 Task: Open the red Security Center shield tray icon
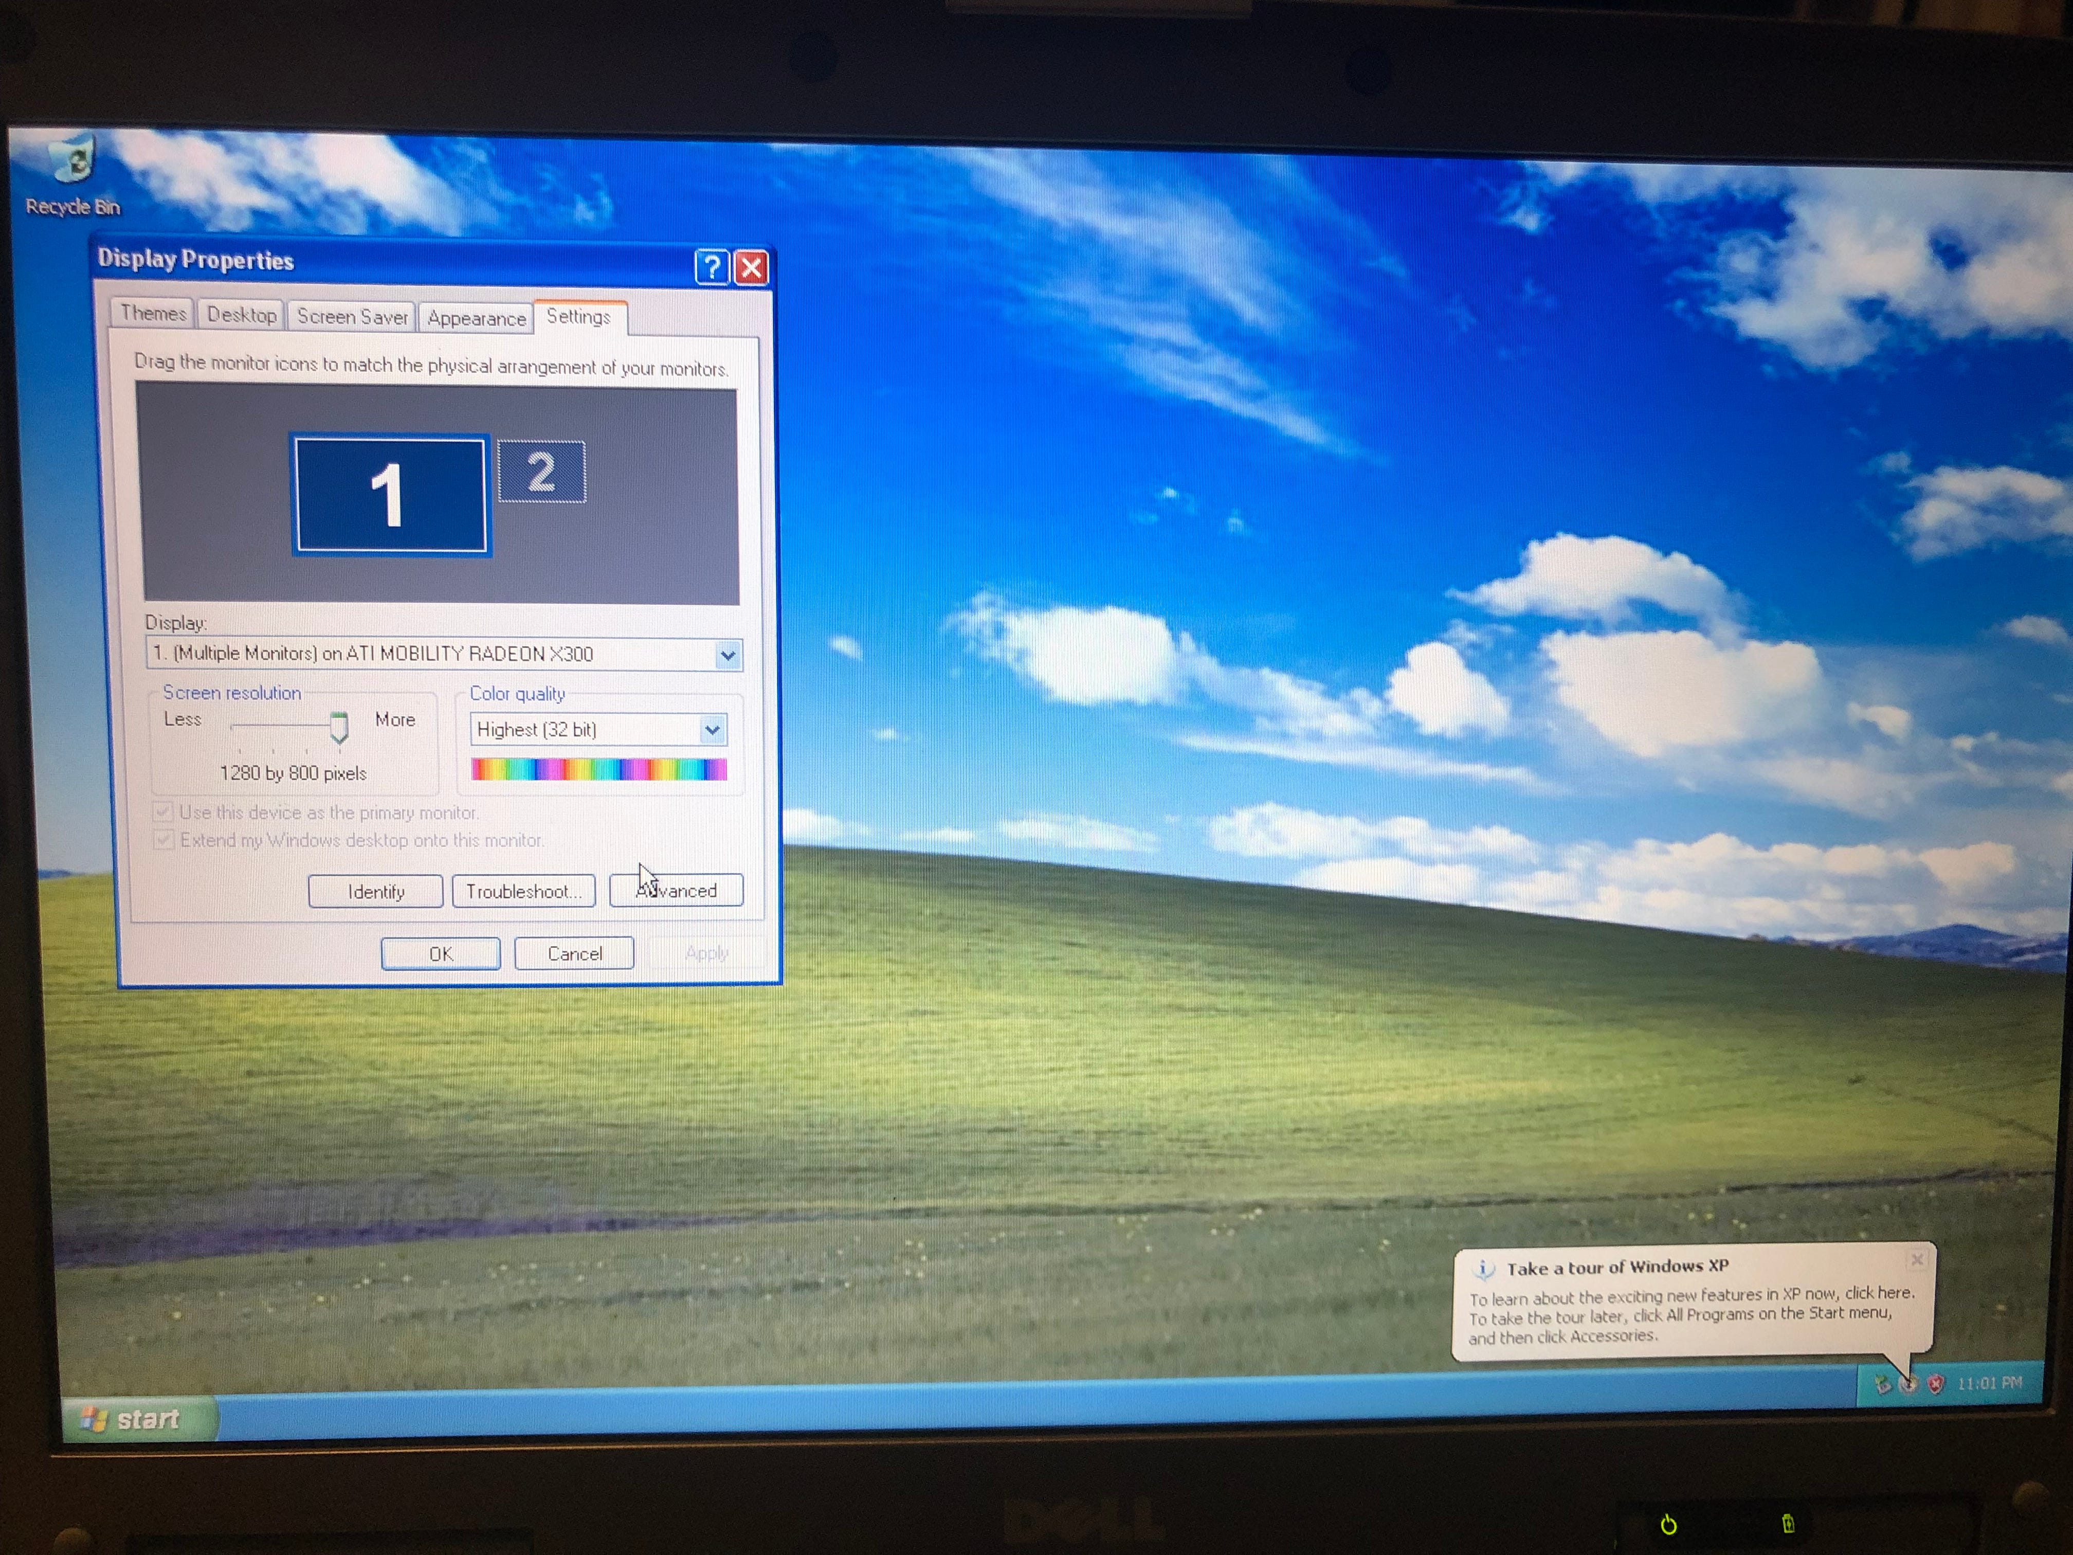pyautogui.click(x=1936, y=1384)
